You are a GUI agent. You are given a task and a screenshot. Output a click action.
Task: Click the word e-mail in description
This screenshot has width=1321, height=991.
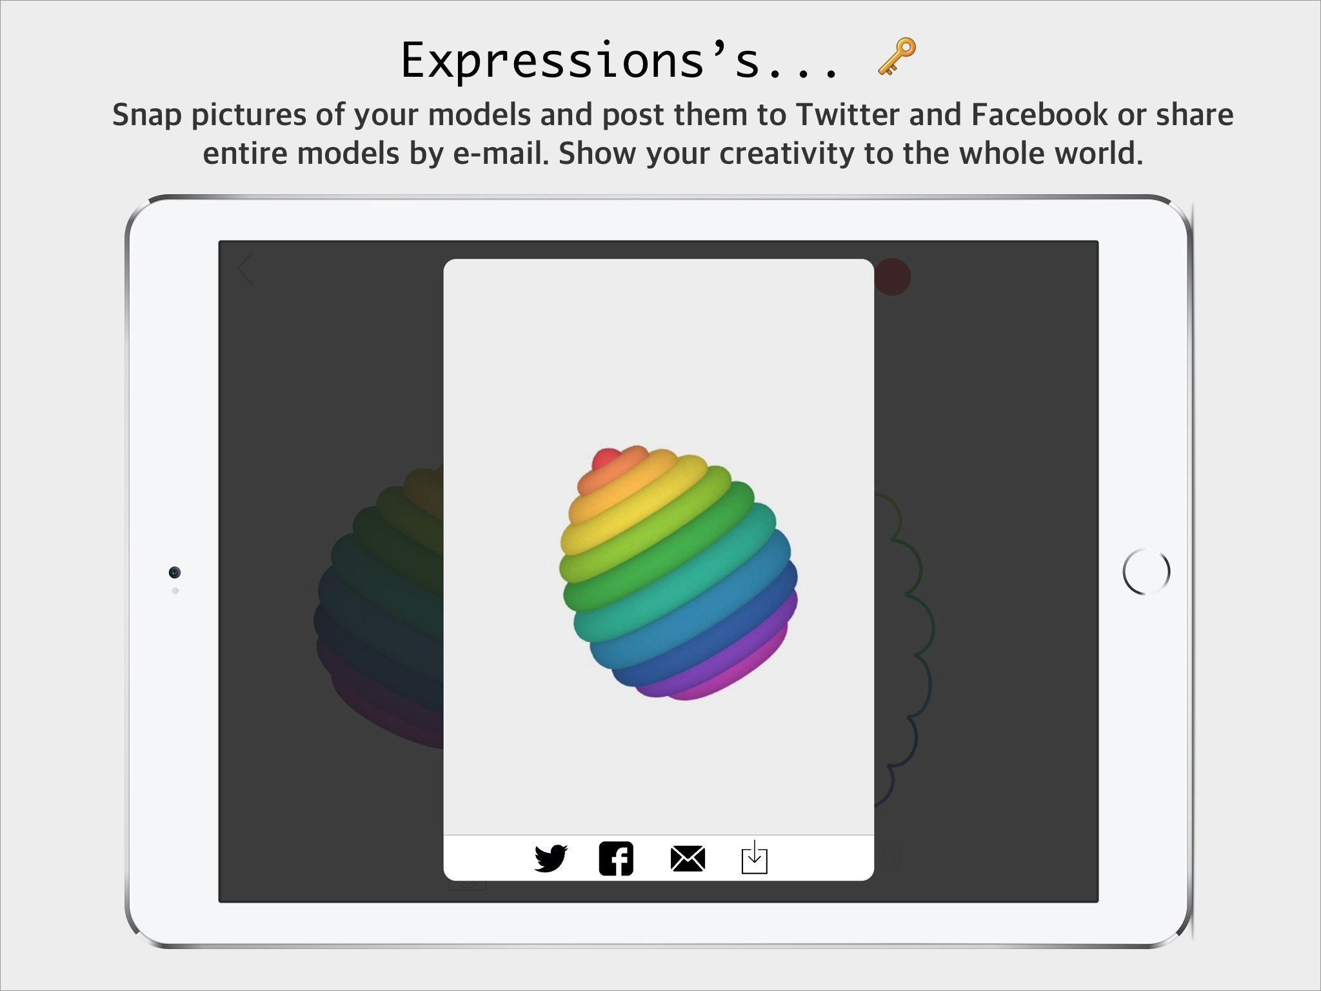point(500,154)
